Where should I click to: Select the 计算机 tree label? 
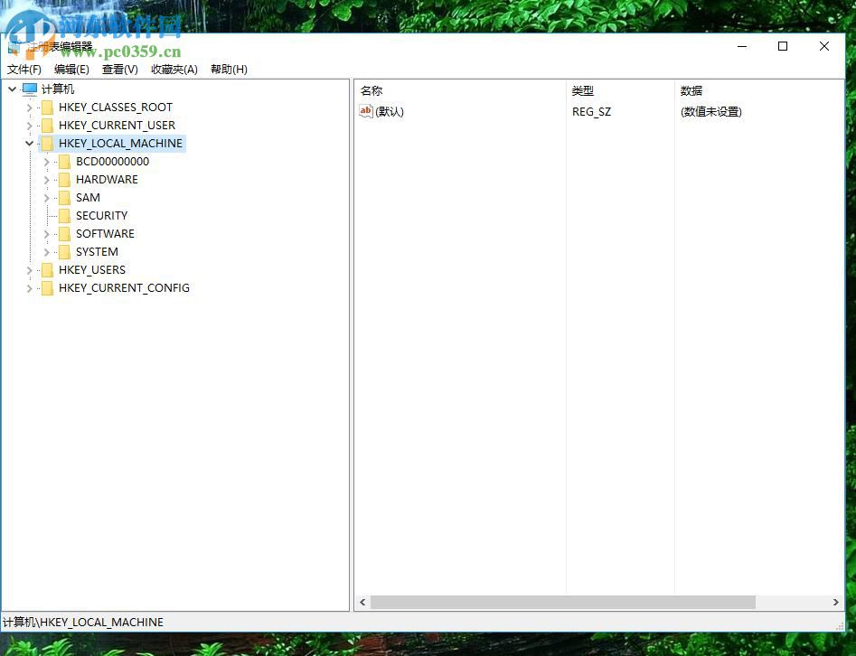58,89
